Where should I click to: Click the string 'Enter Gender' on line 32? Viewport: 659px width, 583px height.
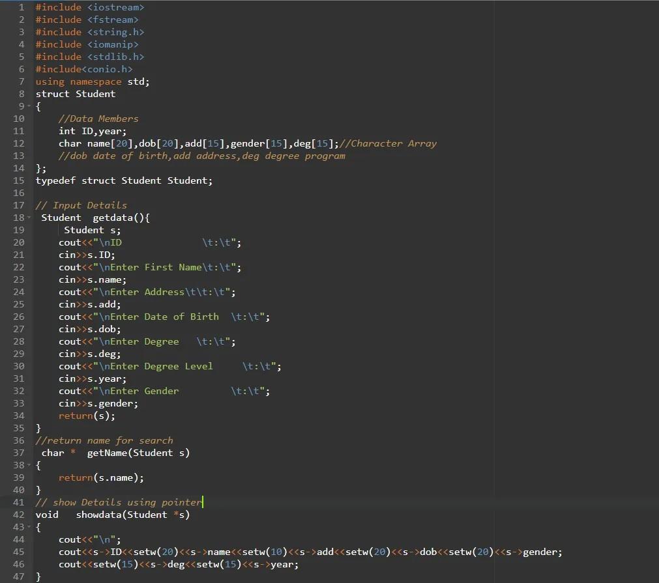click(144, 391)
